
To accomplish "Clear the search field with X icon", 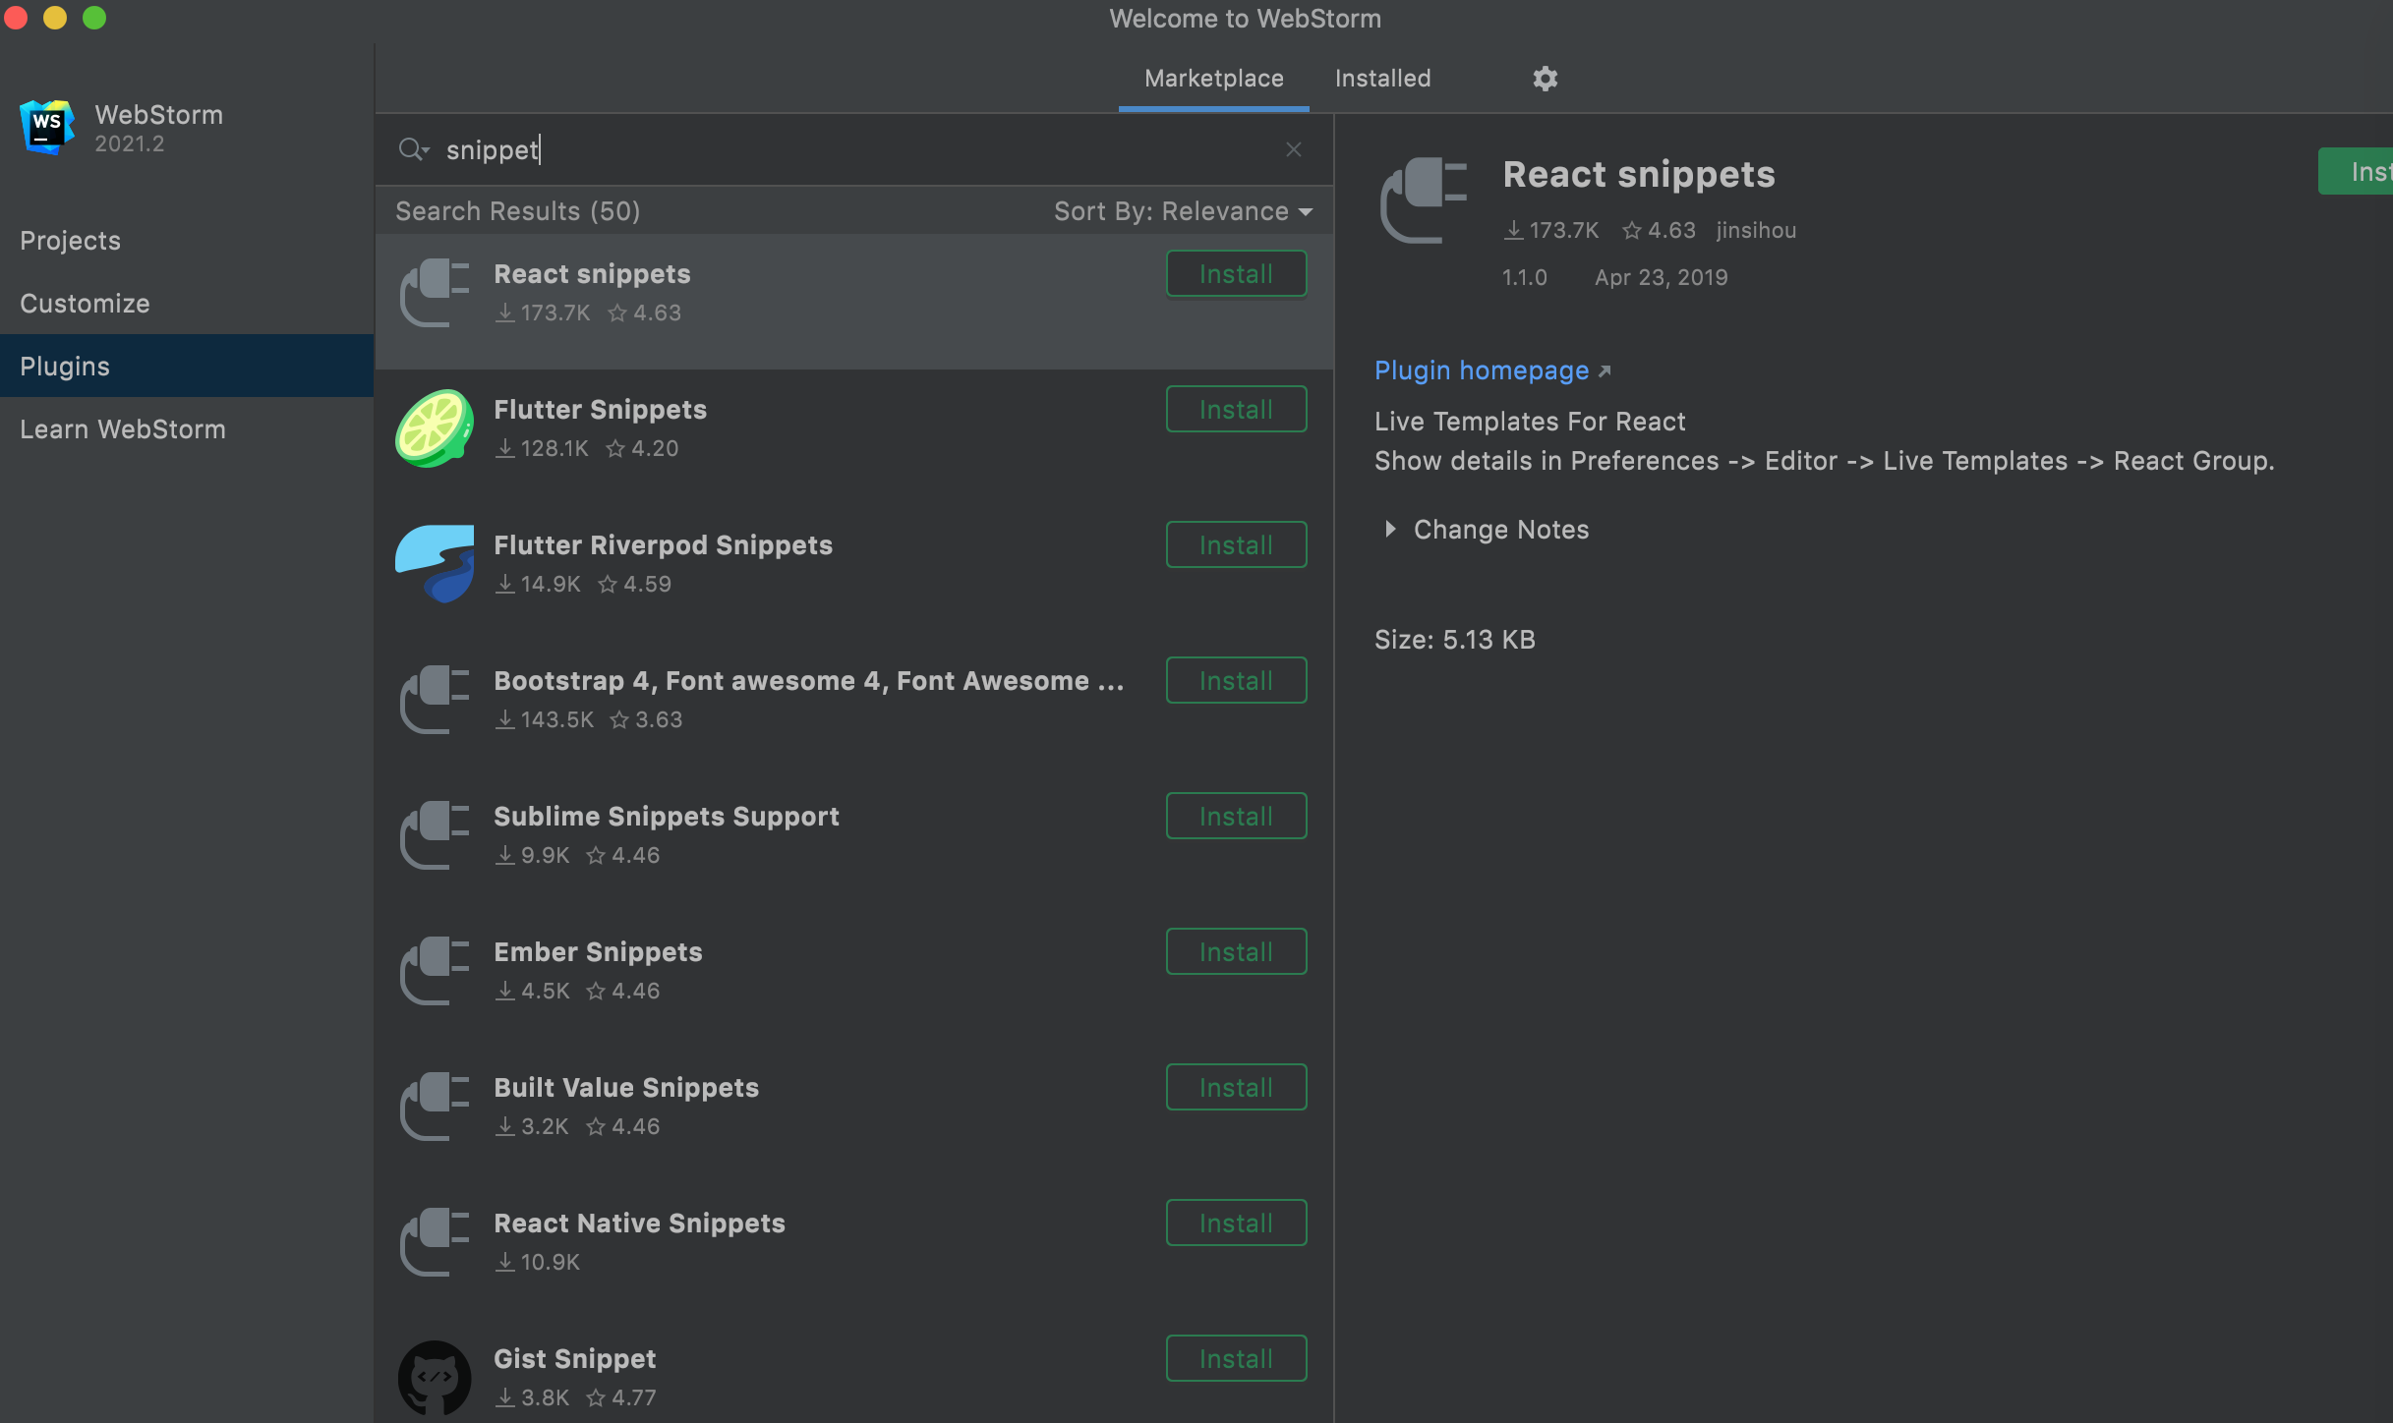I will [x=1293, y=149].
